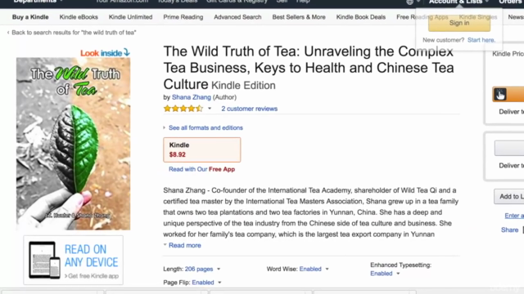Expand the Word Wise Enabled dropdown
The height and width of the screenshot is (294, 524).
tap(327, 269)
